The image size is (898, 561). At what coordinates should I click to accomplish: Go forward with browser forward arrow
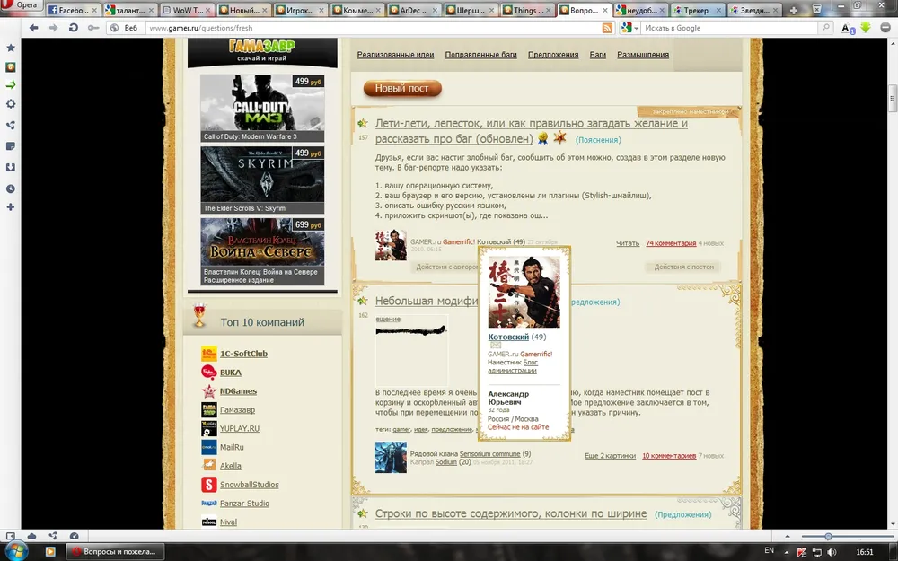pos(53,28)
